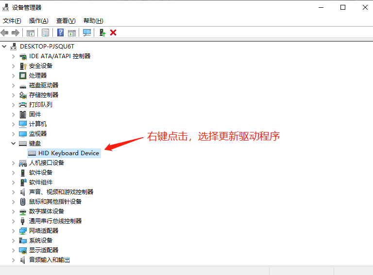Expand the 磁盘驱动器 node
This screenshot has height=275, width=373.
point(14,85)
